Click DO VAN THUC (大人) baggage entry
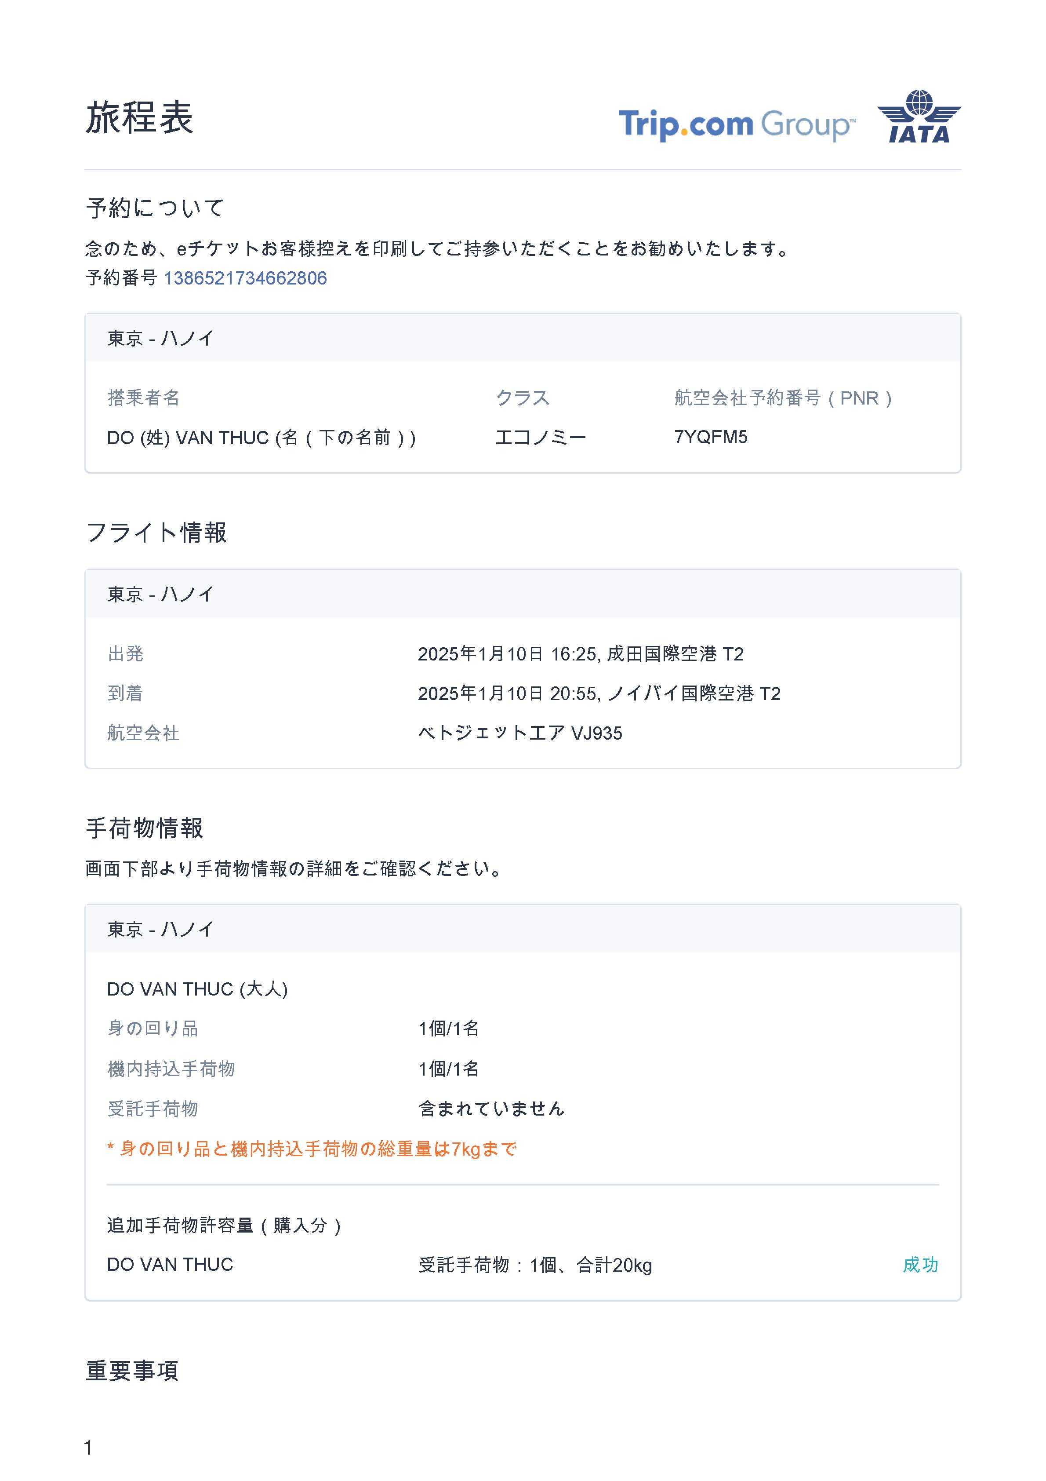The width and height of the screenshot is (1046, 1481). [x=197, y=989]
